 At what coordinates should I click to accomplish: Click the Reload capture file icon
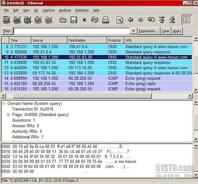[x=95, y=20]
